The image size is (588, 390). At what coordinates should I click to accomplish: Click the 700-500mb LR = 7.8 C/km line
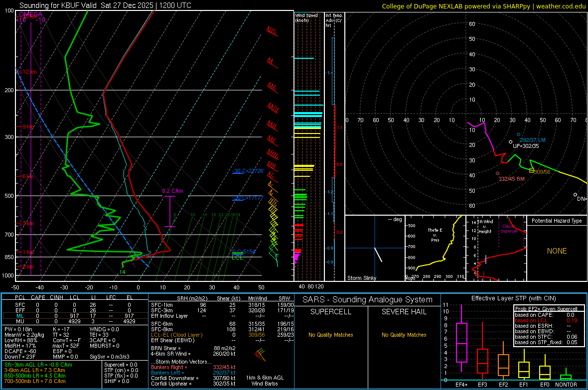[x=35, y=381]
